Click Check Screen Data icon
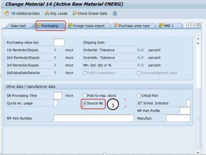 point(75,13)
